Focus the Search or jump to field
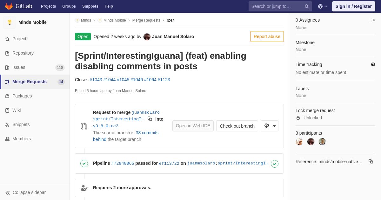381x200 pixels. click(276, 6)
